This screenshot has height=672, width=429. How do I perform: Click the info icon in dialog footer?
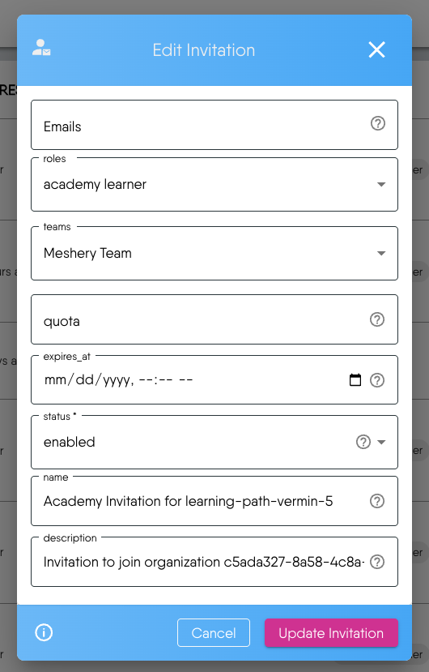tap(44, 632)
